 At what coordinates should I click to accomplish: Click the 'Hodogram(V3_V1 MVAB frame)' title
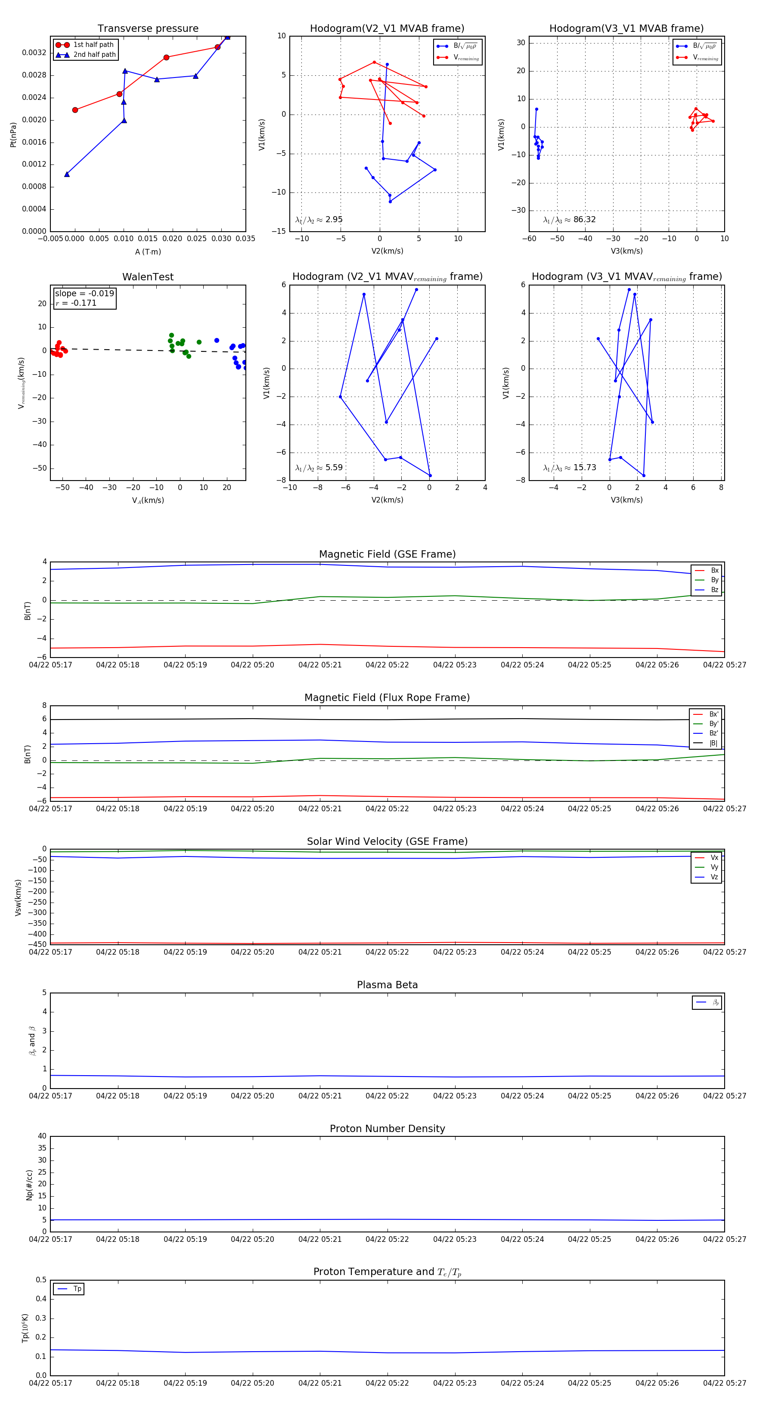tap(626, 29)
